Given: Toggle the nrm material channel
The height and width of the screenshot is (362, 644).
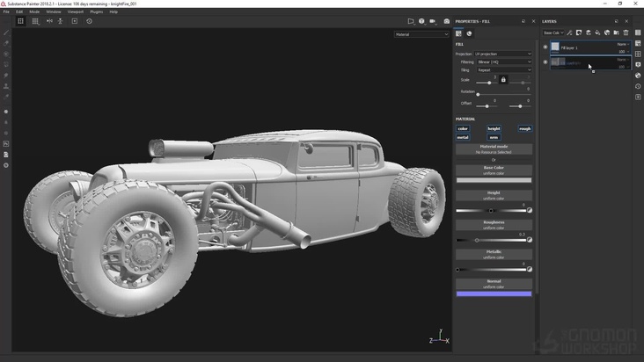Looking at the screenshot, I should (x=494, y=137).
